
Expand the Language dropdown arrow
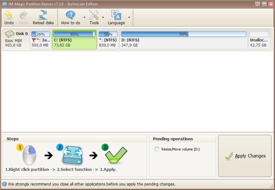click(x=129, y=17)
